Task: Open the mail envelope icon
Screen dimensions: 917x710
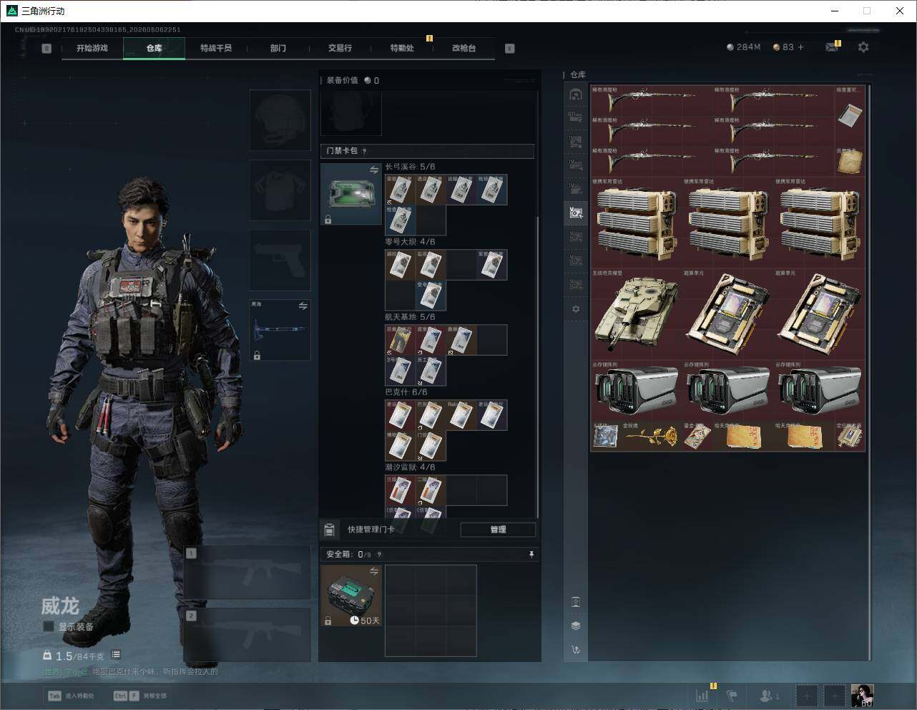Action: click(831, 47)
